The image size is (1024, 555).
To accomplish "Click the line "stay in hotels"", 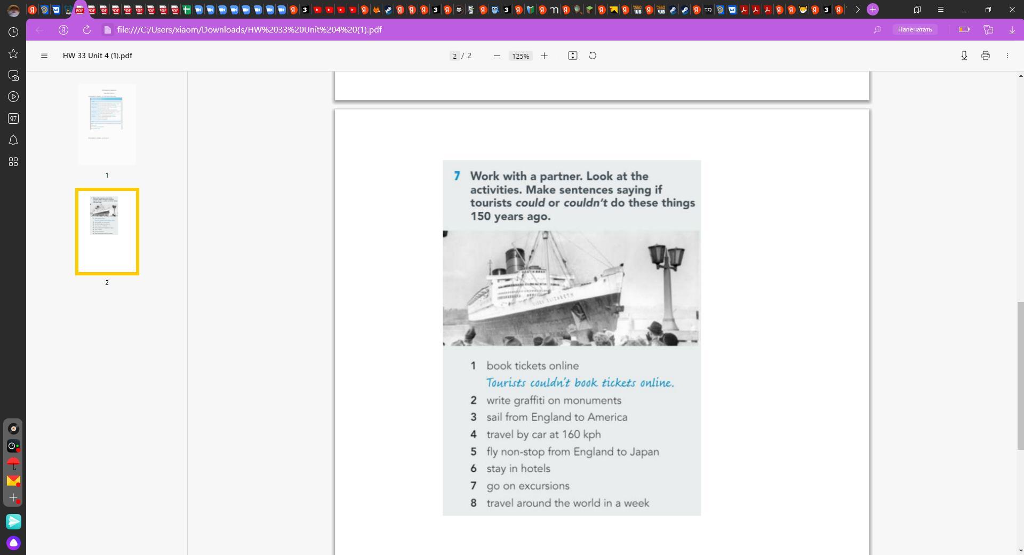I will click(518, 469).
